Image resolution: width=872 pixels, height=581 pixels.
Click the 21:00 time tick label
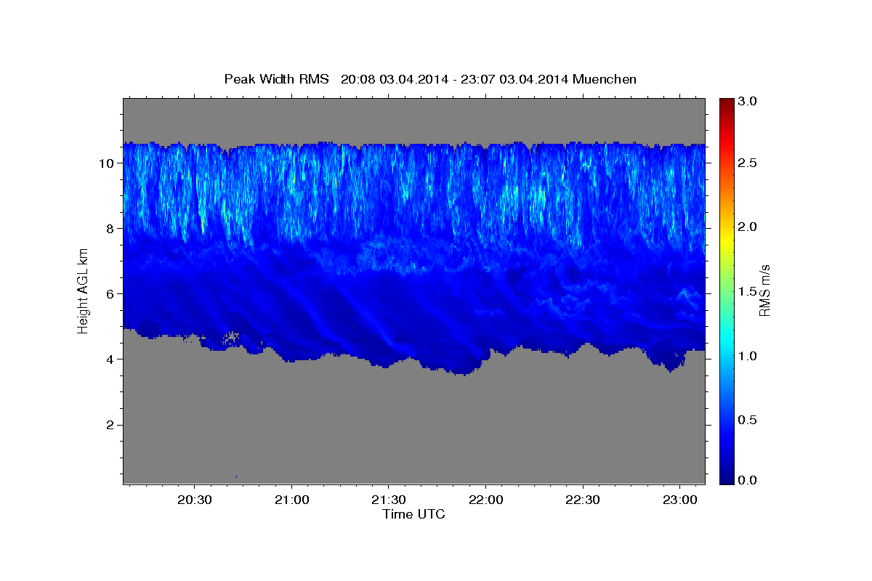click(291, 500)
